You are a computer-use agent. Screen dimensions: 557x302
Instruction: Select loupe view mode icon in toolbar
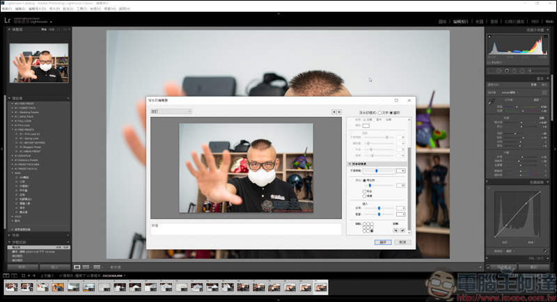click(77, 267)
